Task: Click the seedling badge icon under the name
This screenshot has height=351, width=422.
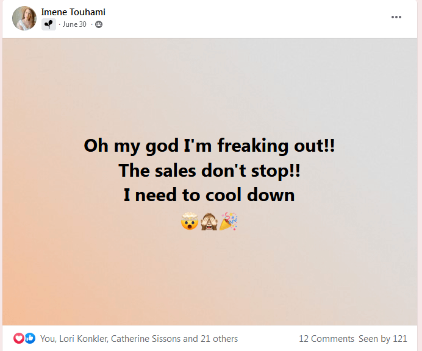Action: 48,24
